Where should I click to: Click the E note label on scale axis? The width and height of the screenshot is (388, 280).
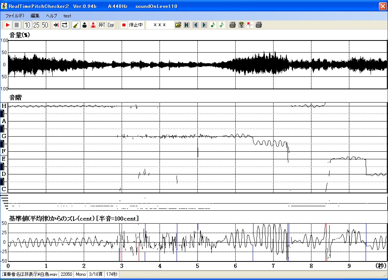click(x=4, y=159)
